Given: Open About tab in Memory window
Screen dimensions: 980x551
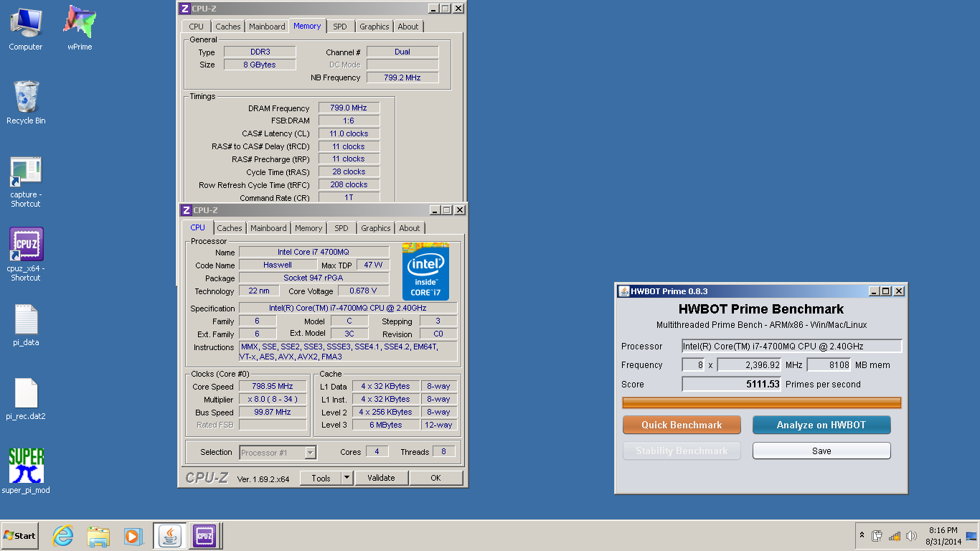Looking at the screenshot, I should (408, 27).
